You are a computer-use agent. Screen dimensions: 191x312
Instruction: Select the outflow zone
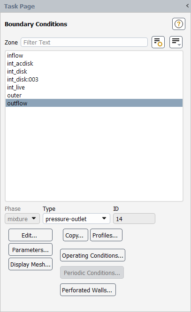point(94,103)
